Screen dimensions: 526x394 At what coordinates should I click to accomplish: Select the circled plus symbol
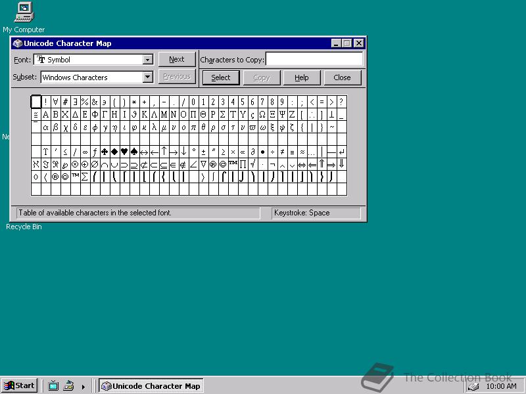(85, 164)
